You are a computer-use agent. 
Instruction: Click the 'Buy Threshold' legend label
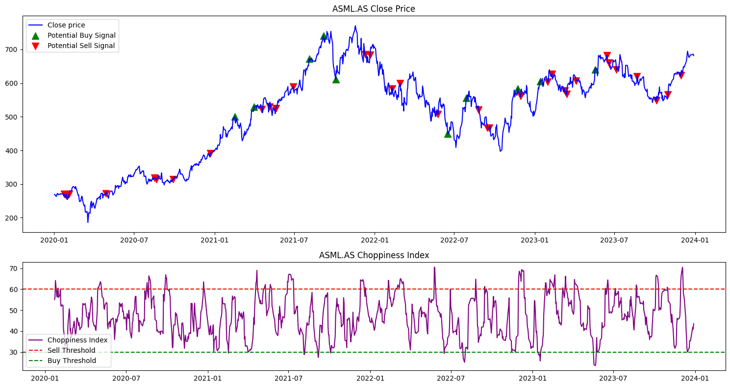tap(72, 361)
